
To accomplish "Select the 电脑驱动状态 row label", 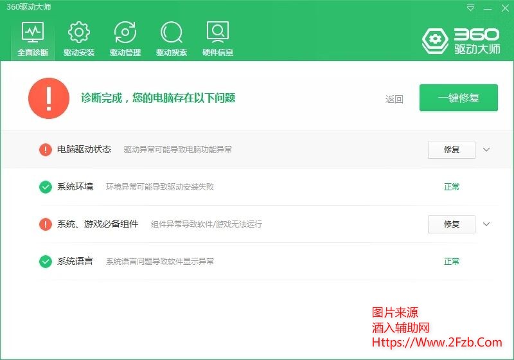I will [x=84, y=149].
